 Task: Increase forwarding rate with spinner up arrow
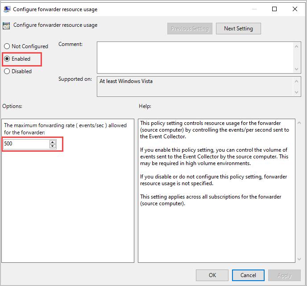[x=53, y=142]
